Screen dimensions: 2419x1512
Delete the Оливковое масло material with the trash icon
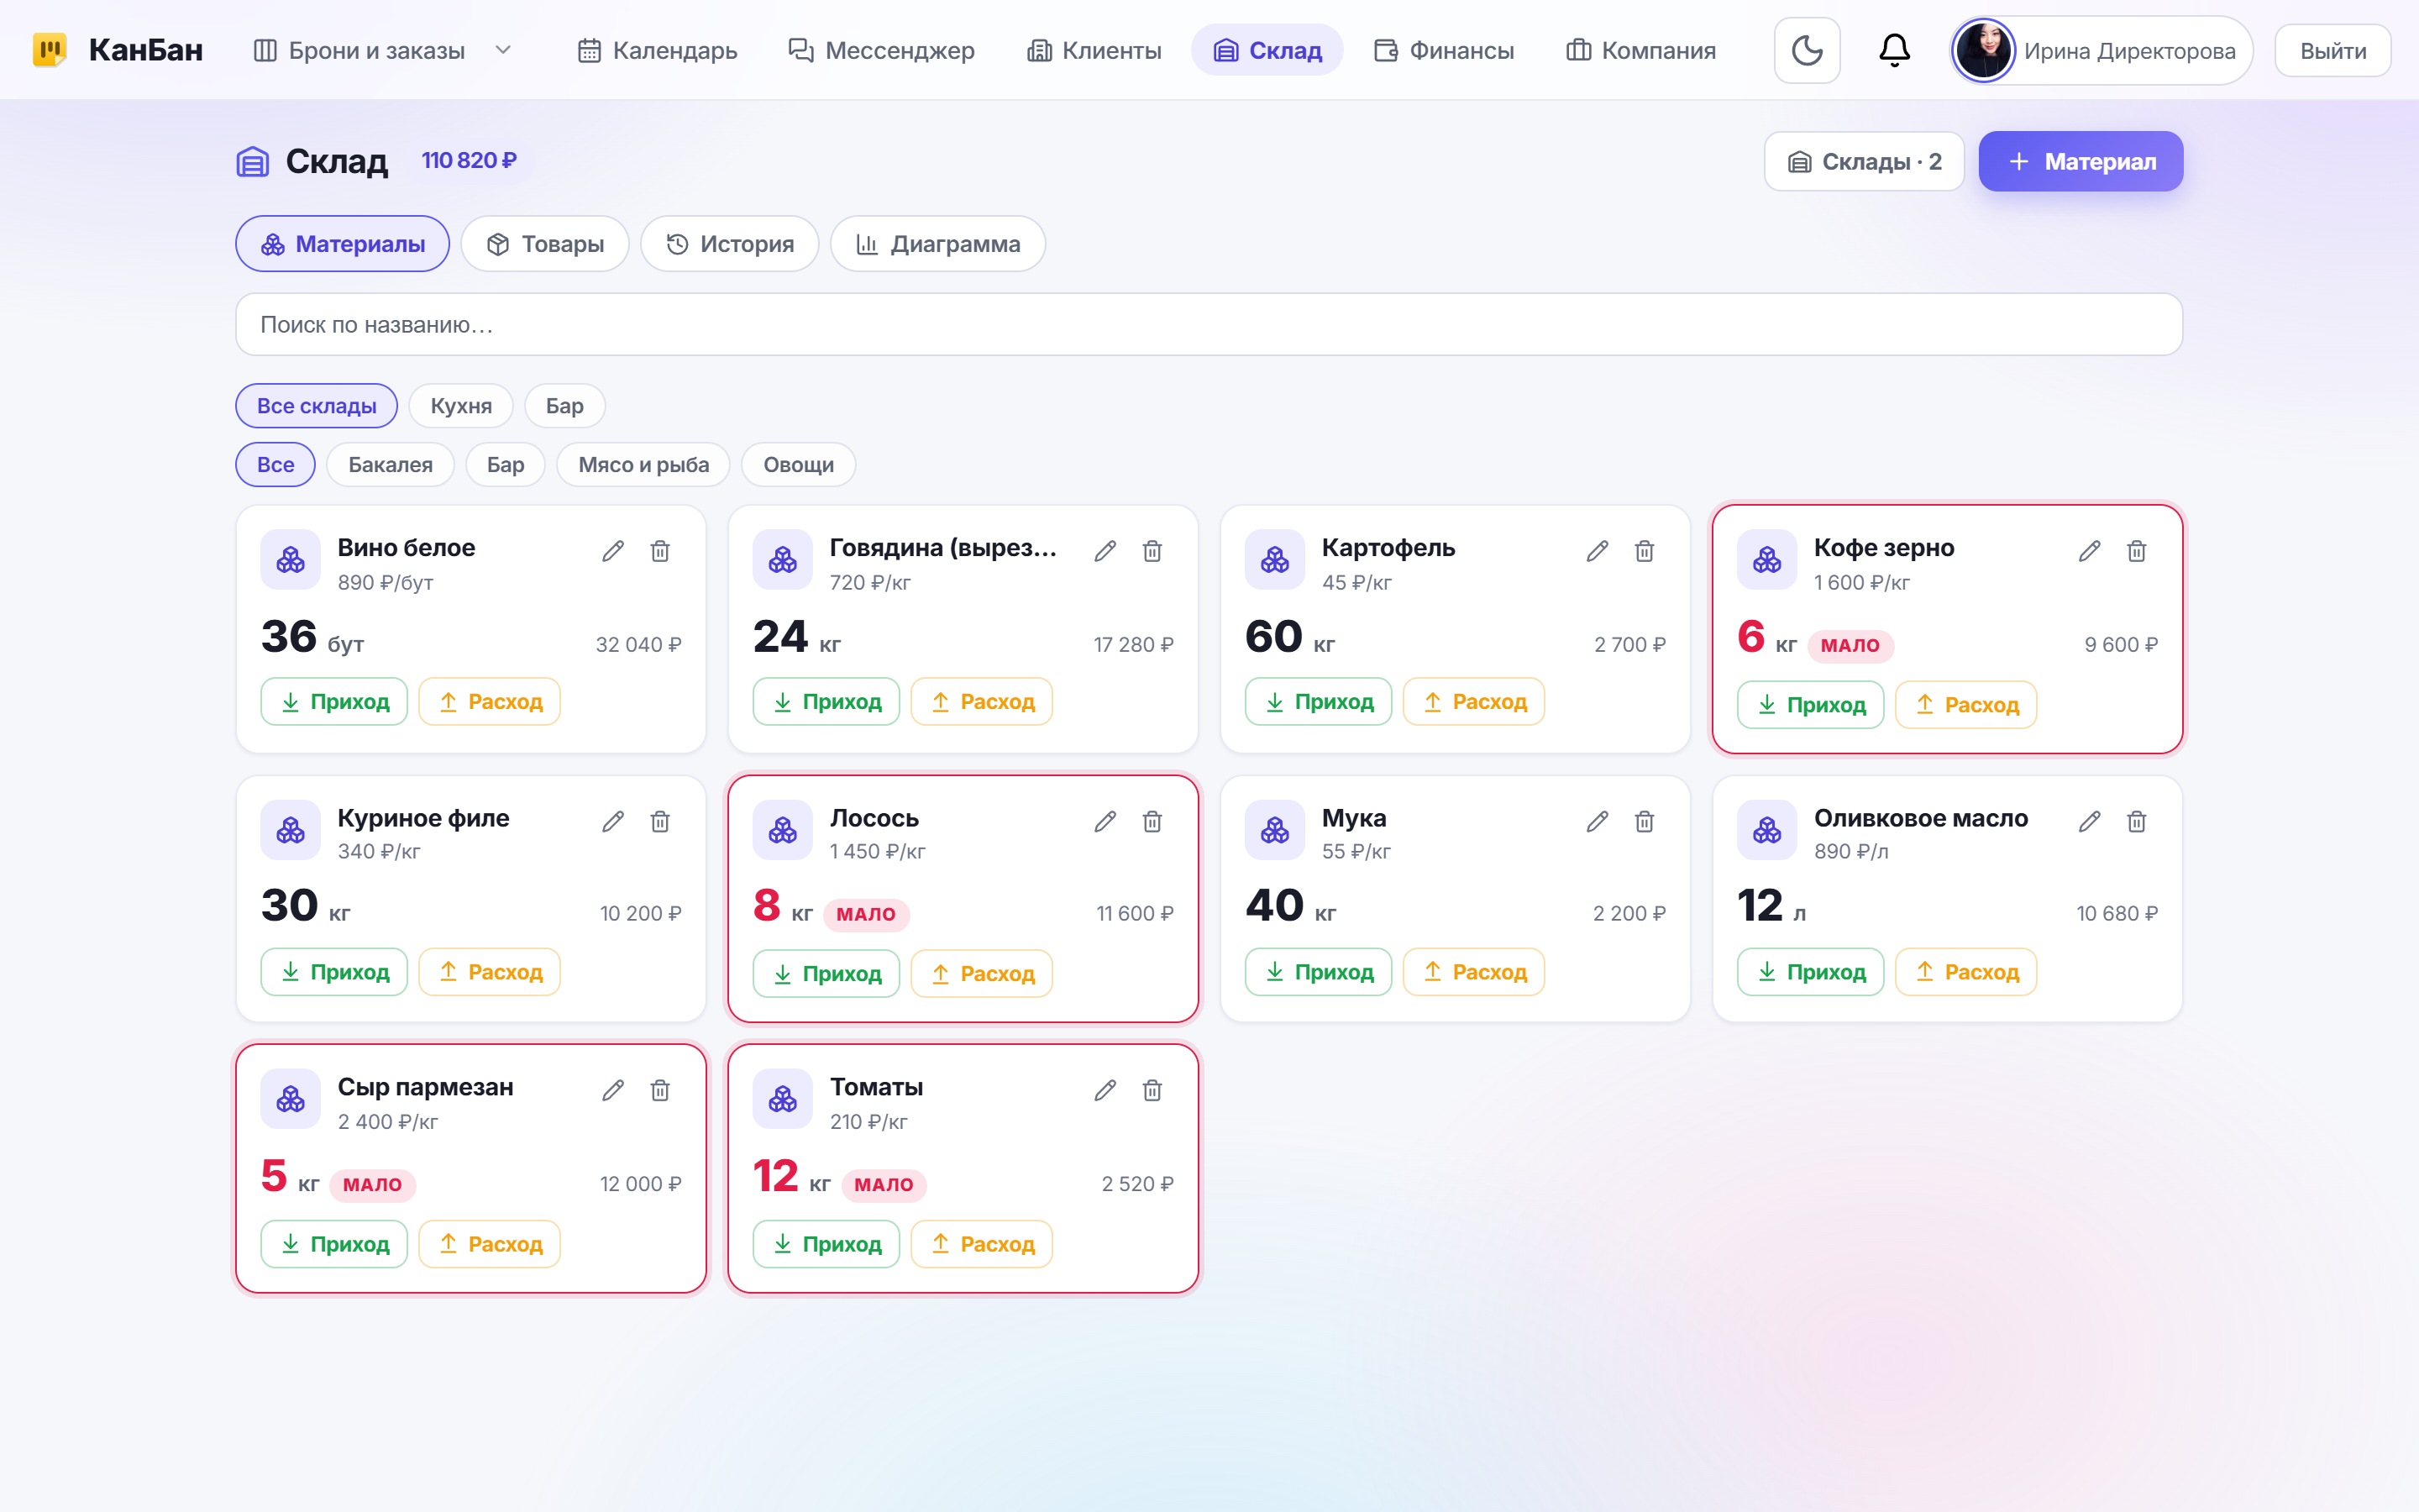pos(2136,821)
